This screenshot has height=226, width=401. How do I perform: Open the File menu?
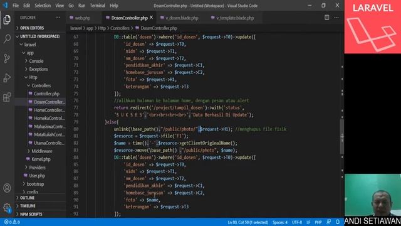click(x=16, y=6)
